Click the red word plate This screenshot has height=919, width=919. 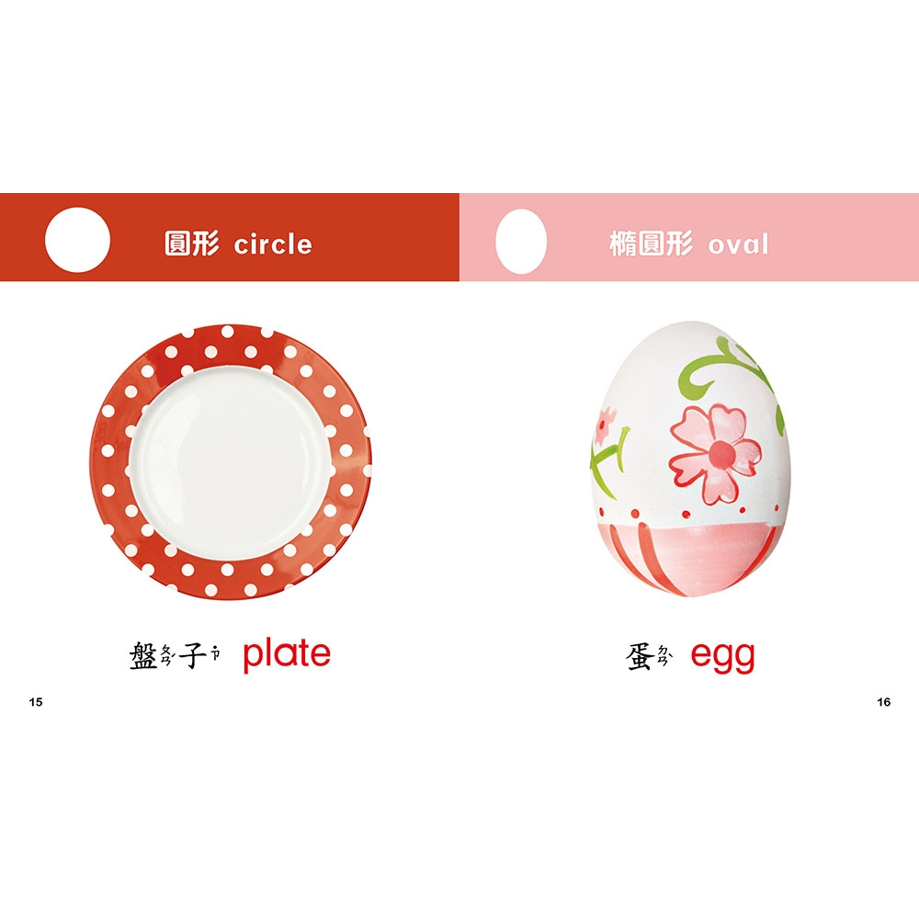(287, 654)
